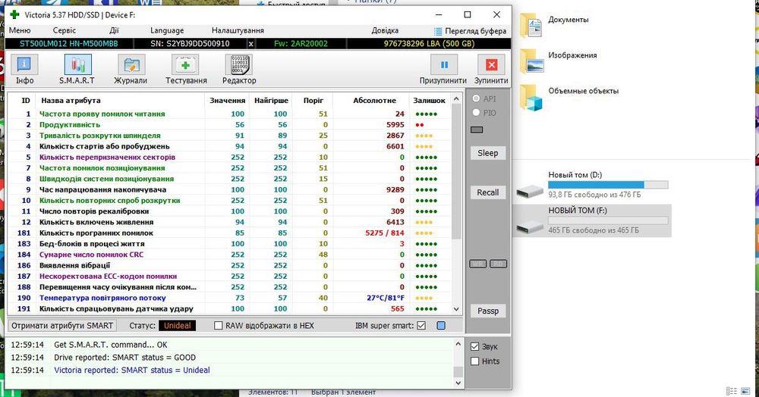This screenshot has height=397, width=759.
Task: Click the temperature value 27°C/81°F
Action: [x=386, y=298]
